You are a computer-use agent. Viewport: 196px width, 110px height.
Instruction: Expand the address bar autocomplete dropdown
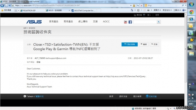pyautogui.click(x=131, y=5)
